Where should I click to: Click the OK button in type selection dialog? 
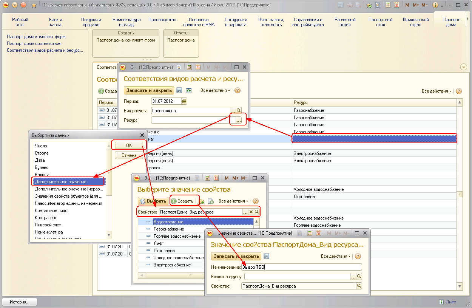click(x=129, y=145)
